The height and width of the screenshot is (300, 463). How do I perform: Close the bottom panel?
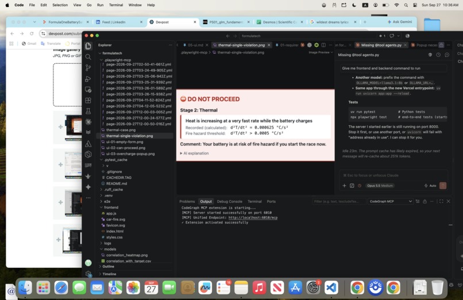click(x=448, y=201)
